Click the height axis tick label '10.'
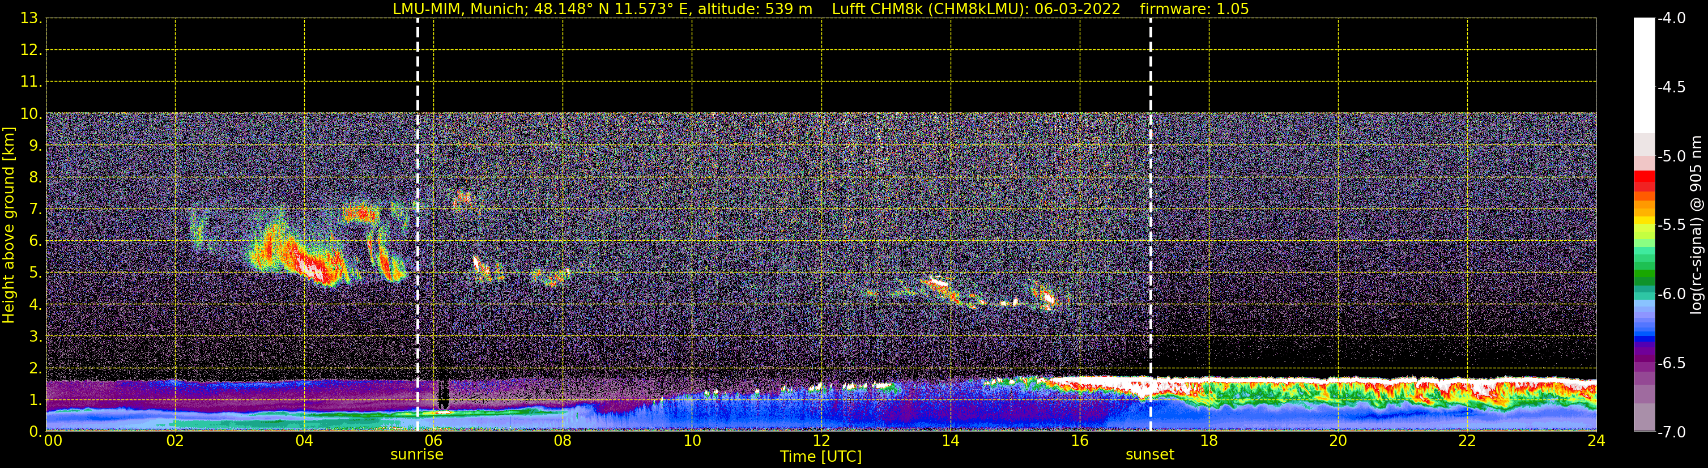The image size is (1708, 468). pos(31,114)
